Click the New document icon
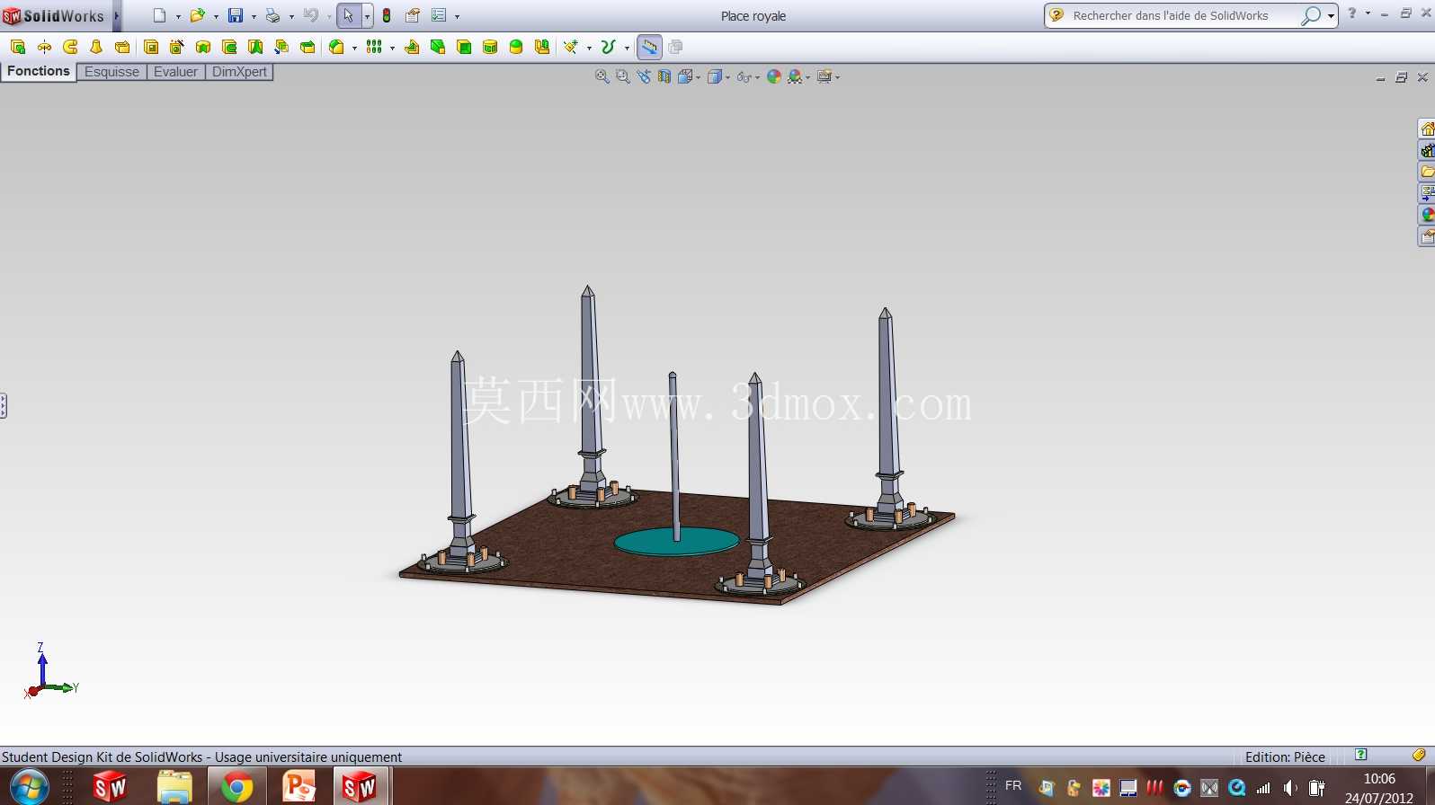 [160, 15]
